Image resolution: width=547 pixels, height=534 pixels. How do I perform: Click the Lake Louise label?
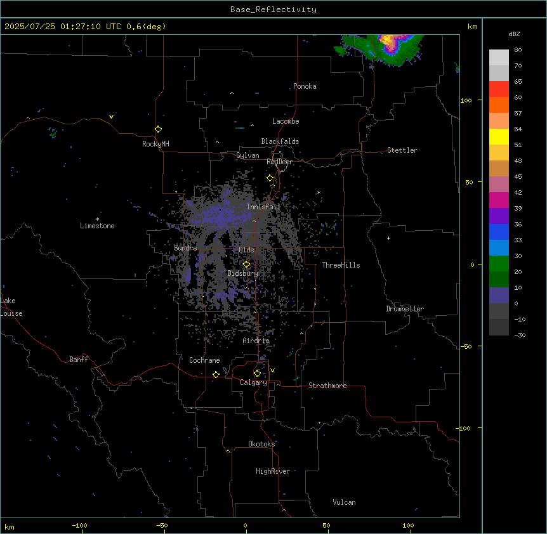(x=11, y=307)
